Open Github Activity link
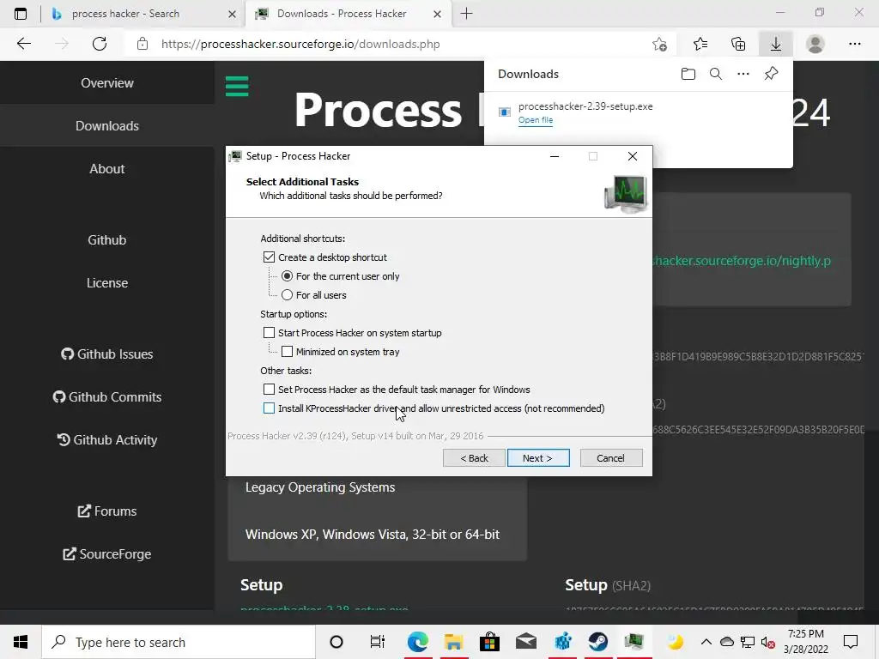The height and width of the screenshot is (659, 879). 107,440
